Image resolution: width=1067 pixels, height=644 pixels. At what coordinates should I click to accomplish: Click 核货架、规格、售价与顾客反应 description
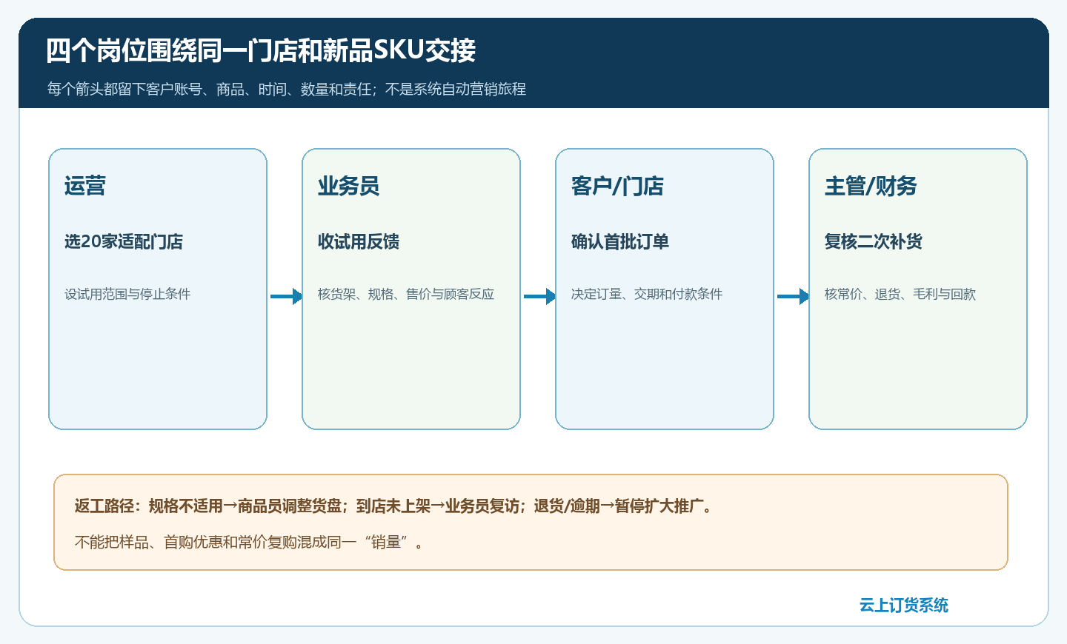[x=406, y=294]
